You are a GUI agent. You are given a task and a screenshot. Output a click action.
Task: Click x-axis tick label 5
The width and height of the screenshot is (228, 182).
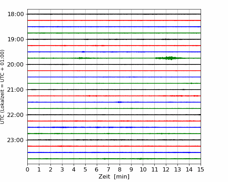(x=85, y=169)
